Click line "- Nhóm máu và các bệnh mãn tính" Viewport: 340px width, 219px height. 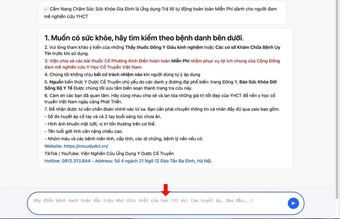(124, 139)
